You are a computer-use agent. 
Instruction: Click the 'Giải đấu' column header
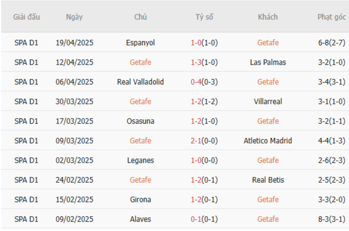27,17
